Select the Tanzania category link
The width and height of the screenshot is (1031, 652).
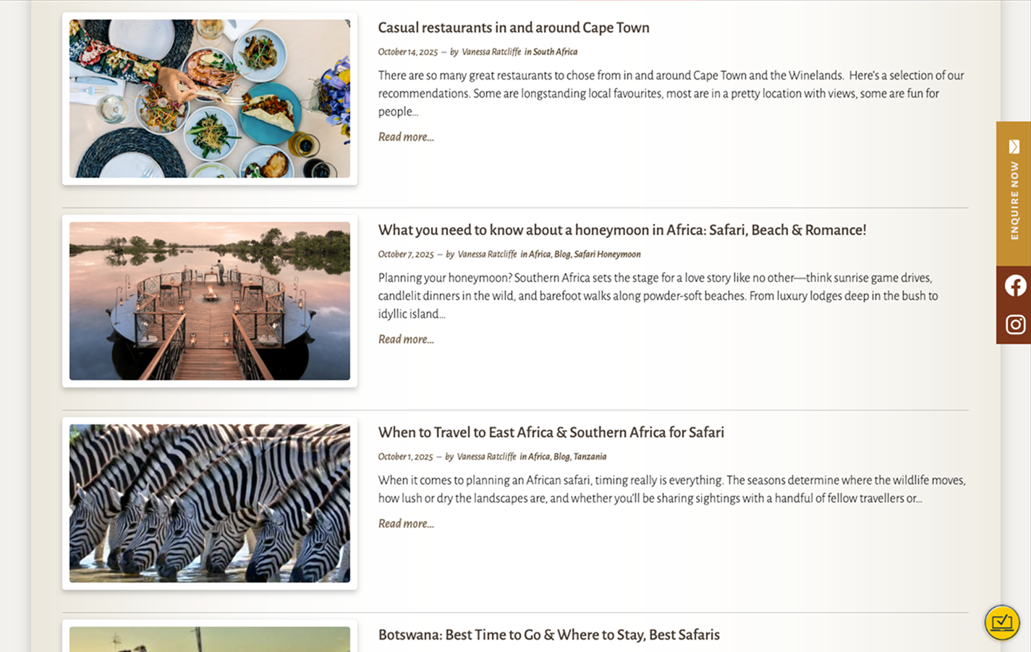tap(590, 457)
